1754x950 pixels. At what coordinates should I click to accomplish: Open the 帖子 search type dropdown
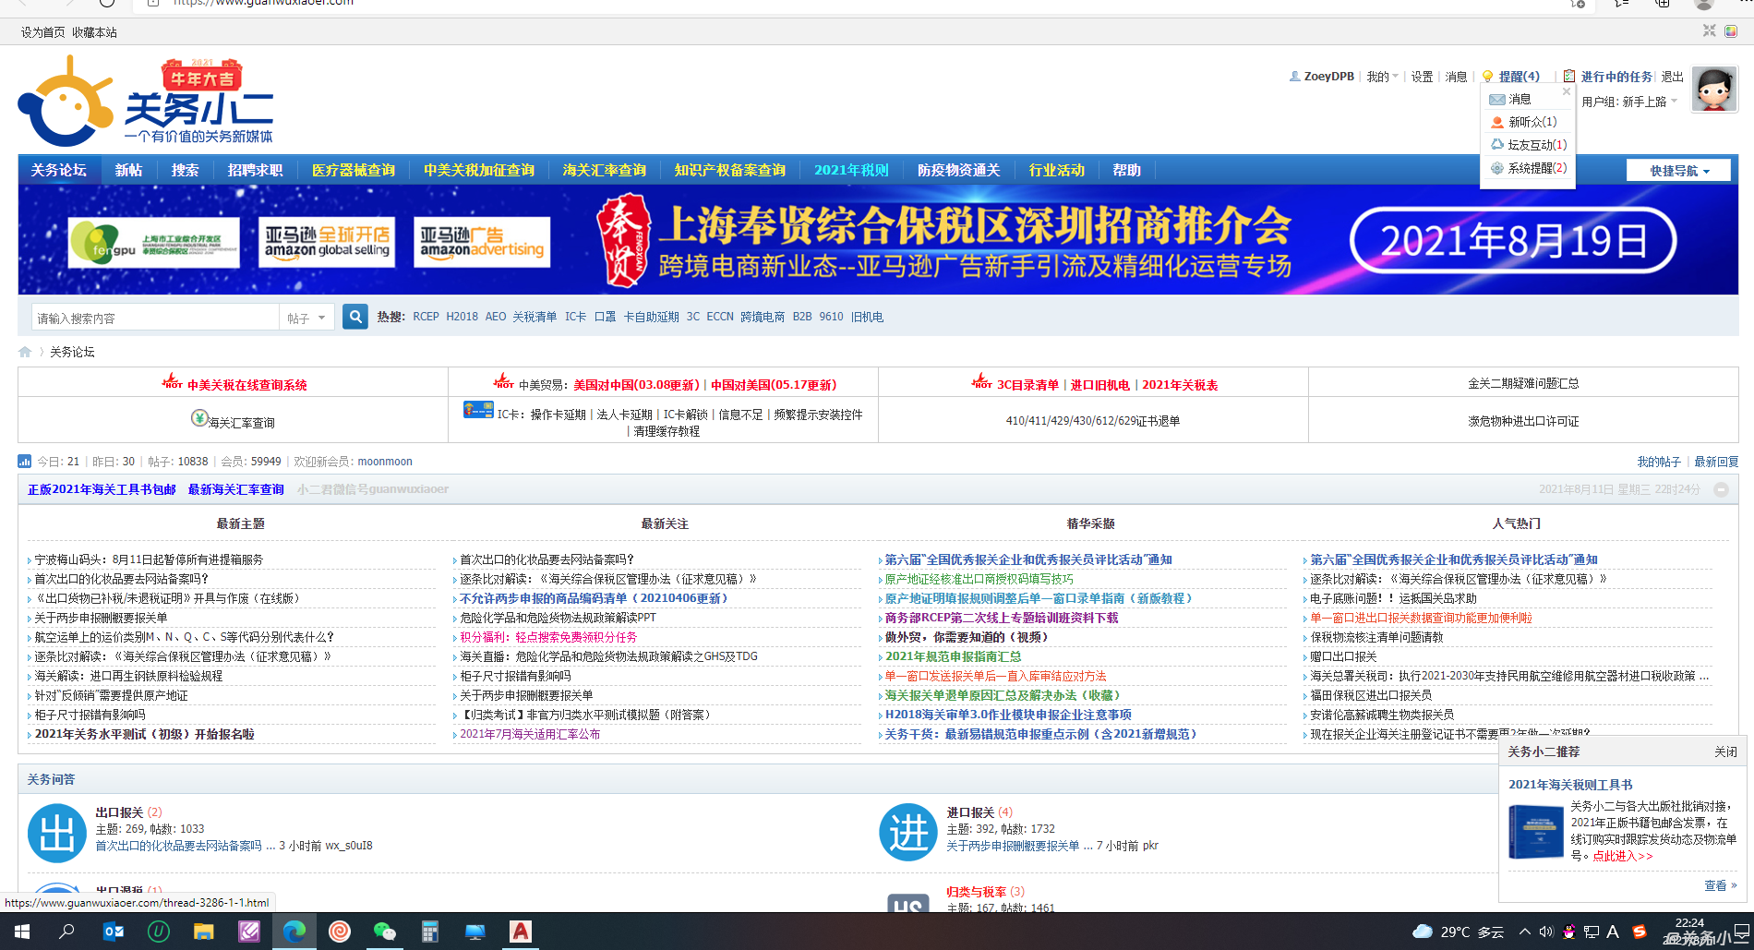click(x=306, y=318)
